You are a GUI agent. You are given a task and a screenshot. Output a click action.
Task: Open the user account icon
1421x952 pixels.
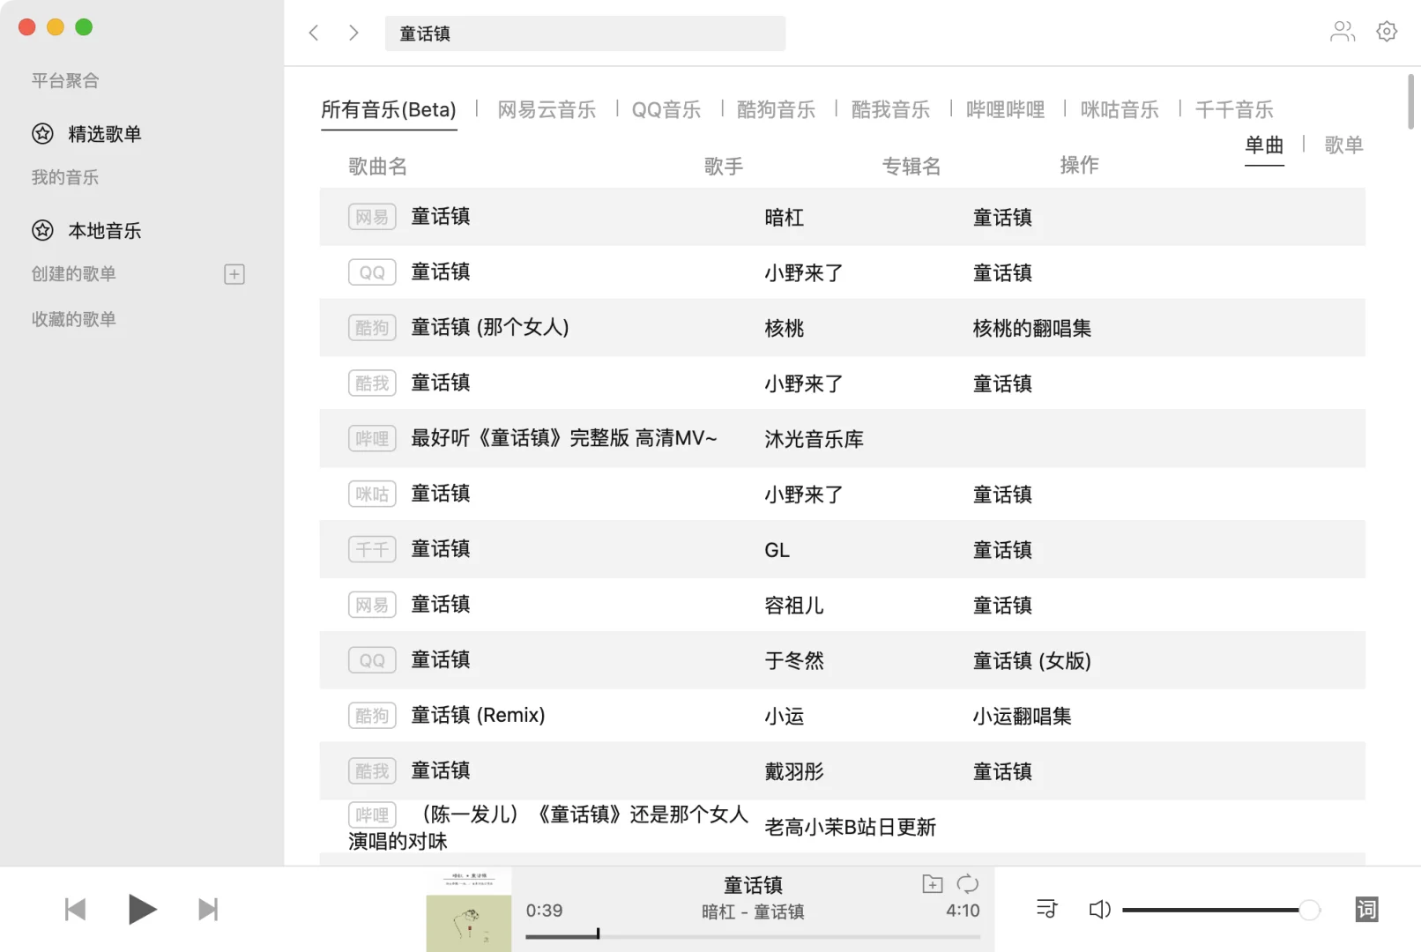[x=1343, y=31]
